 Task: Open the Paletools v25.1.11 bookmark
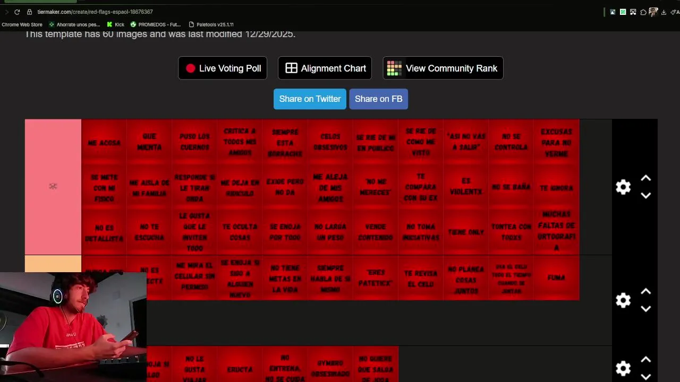(211, 24)
